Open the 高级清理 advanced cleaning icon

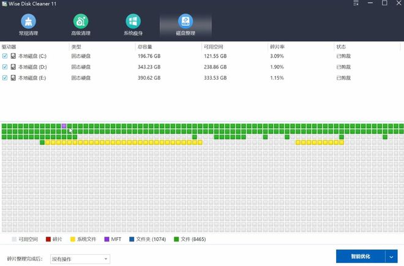pyautogui.click(x=80, y=21)
